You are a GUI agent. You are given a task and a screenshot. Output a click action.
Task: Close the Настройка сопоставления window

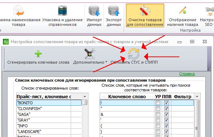(205, 41)
